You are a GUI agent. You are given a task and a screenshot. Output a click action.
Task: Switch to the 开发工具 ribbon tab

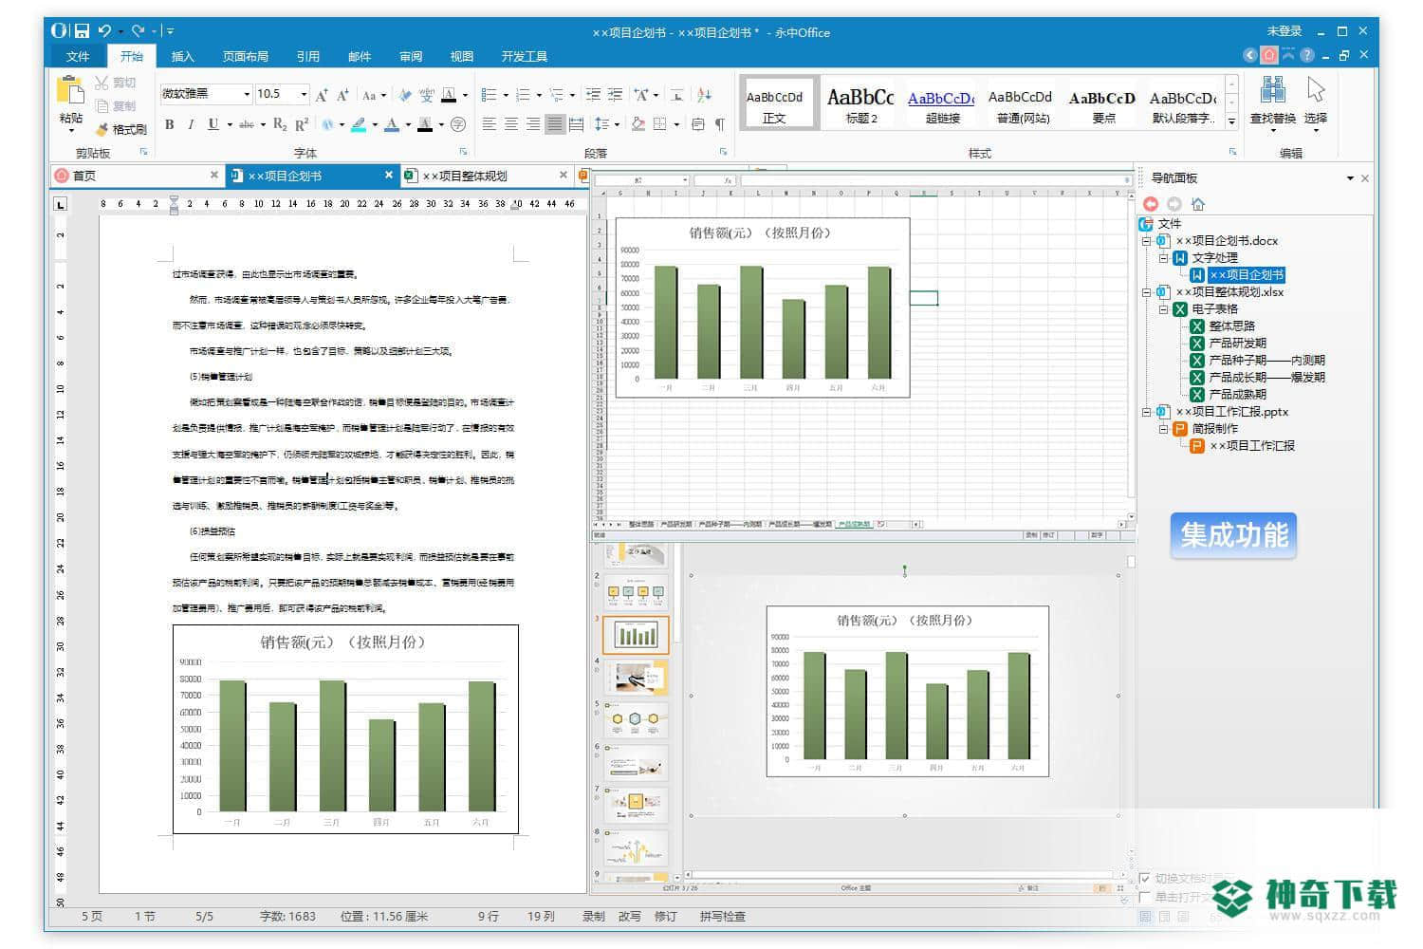525,56
